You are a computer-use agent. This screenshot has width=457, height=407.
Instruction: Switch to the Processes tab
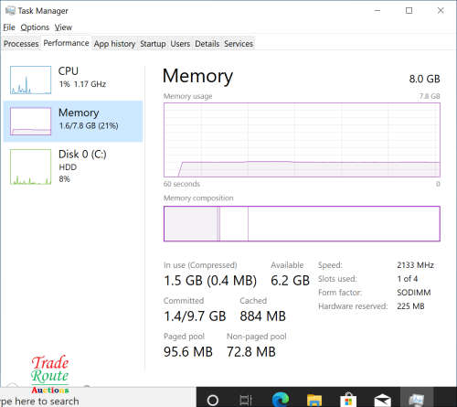coord(21,44)
